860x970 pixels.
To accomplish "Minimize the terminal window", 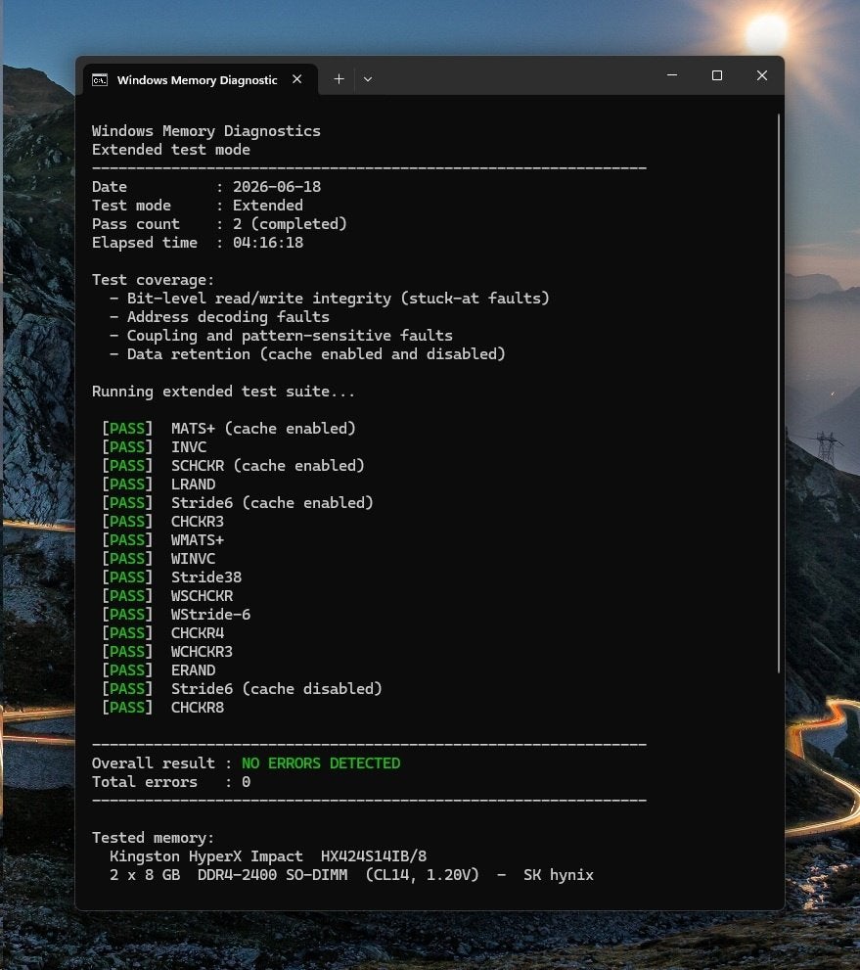I will [672, 75].
